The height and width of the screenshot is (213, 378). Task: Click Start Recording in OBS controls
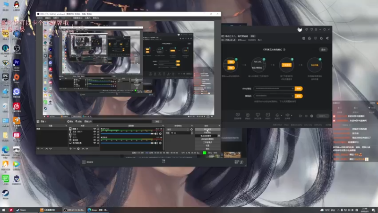(207, 133)
